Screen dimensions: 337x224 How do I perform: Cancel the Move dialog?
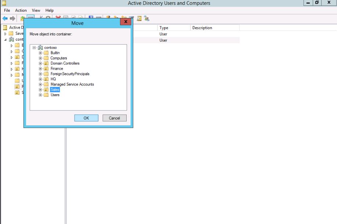pyautogui.click(x=114, y=118)
